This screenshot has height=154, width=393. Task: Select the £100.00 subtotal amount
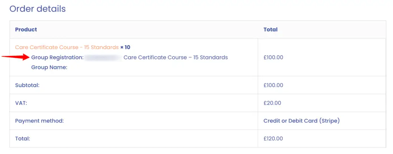pyautogui.click(x=273, y=85)
